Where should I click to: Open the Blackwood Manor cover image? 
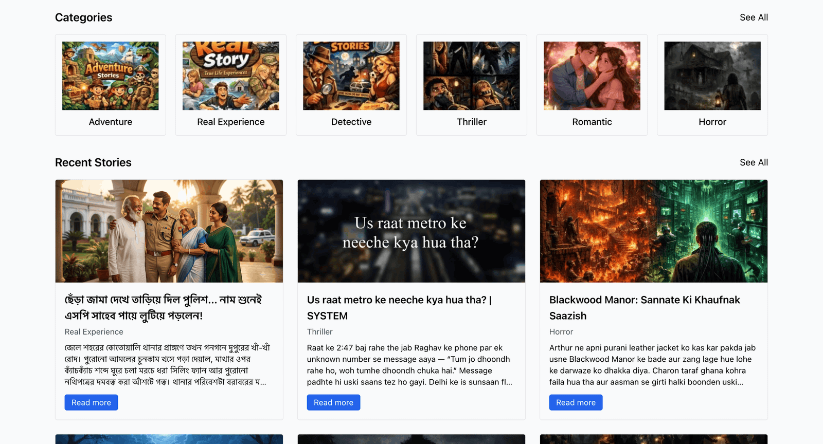click(x=654, y=231)
